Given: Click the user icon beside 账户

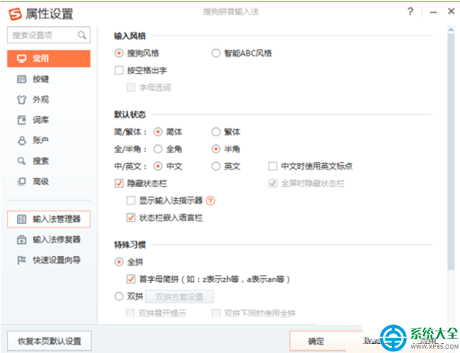Looking at the screenshot, I should [x=22, y=141].
